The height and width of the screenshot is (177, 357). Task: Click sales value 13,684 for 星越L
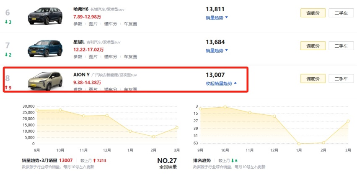(x=215, y=42)
